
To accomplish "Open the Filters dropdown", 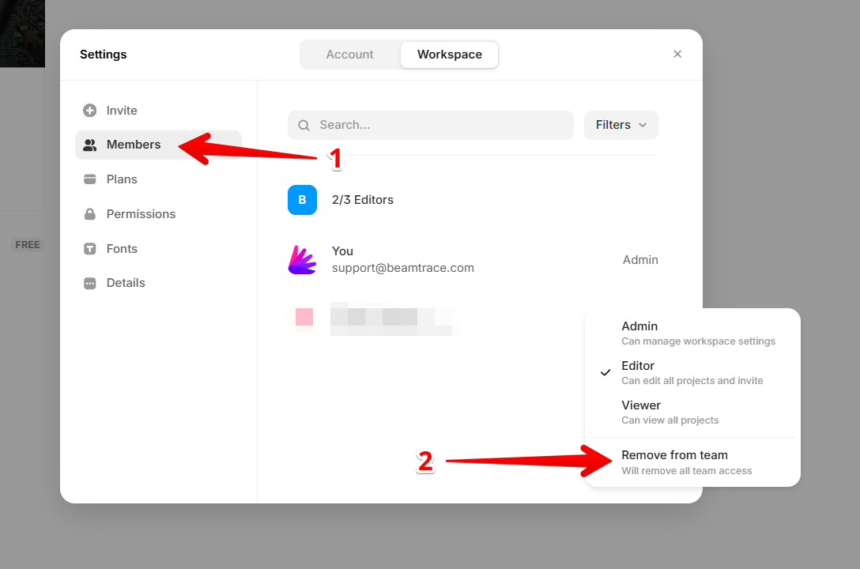I will point(620,125).
